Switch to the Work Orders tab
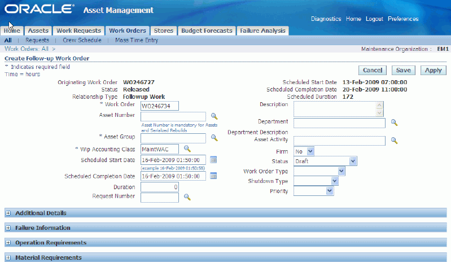Screen dimensions: 451x262 (x=128, y=30)
